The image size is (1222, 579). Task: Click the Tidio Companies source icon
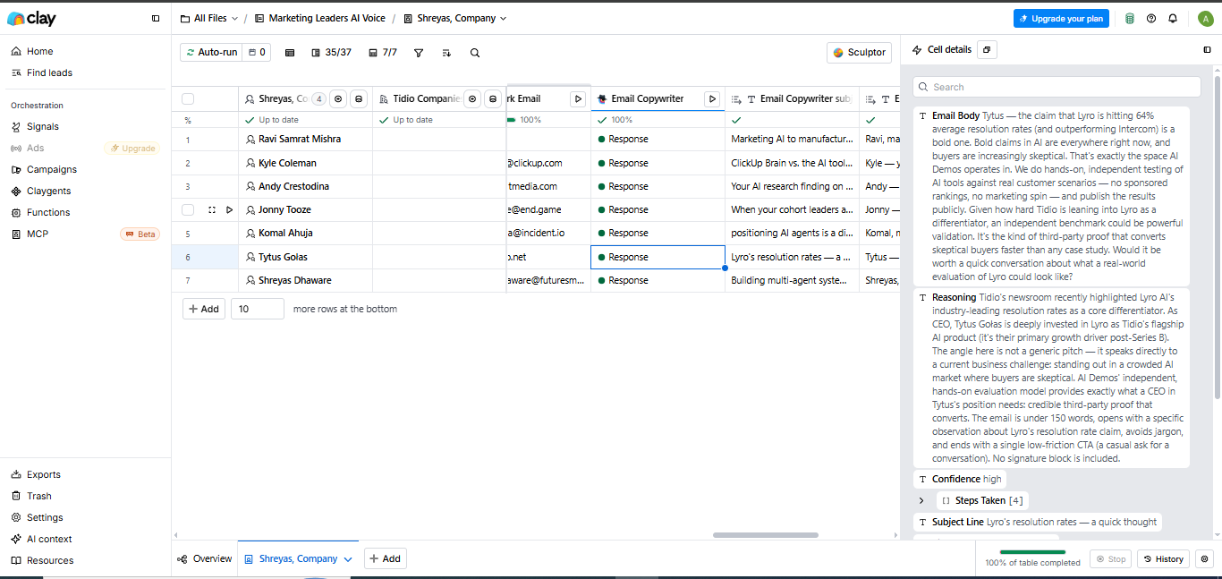click(x=492, y=99)
